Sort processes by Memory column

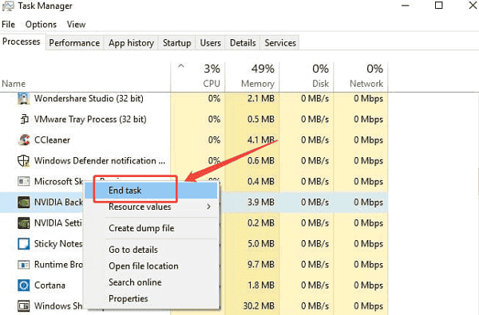click(x=252, y=77)
